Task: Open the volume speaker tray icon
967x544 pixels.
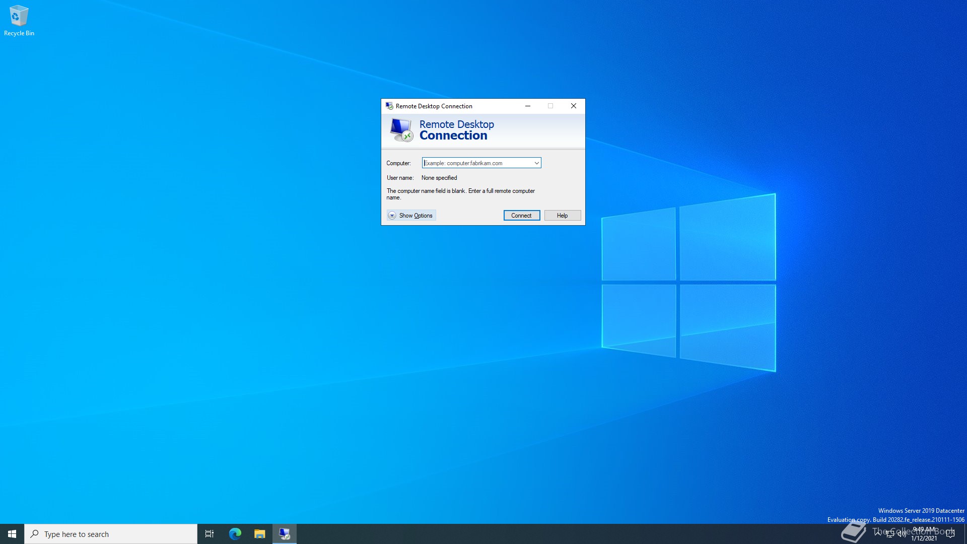Action: point(902,534)
